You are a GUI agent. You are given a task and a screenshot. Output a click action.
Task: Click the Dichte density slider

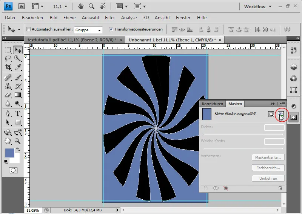pos(243,134)
